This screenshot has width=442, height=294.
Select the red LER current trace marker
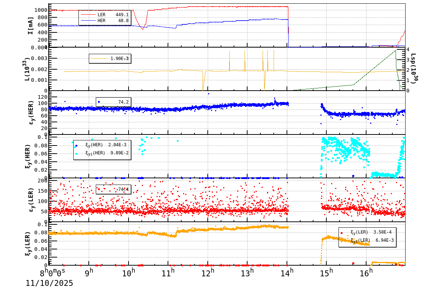pos(88,14)
